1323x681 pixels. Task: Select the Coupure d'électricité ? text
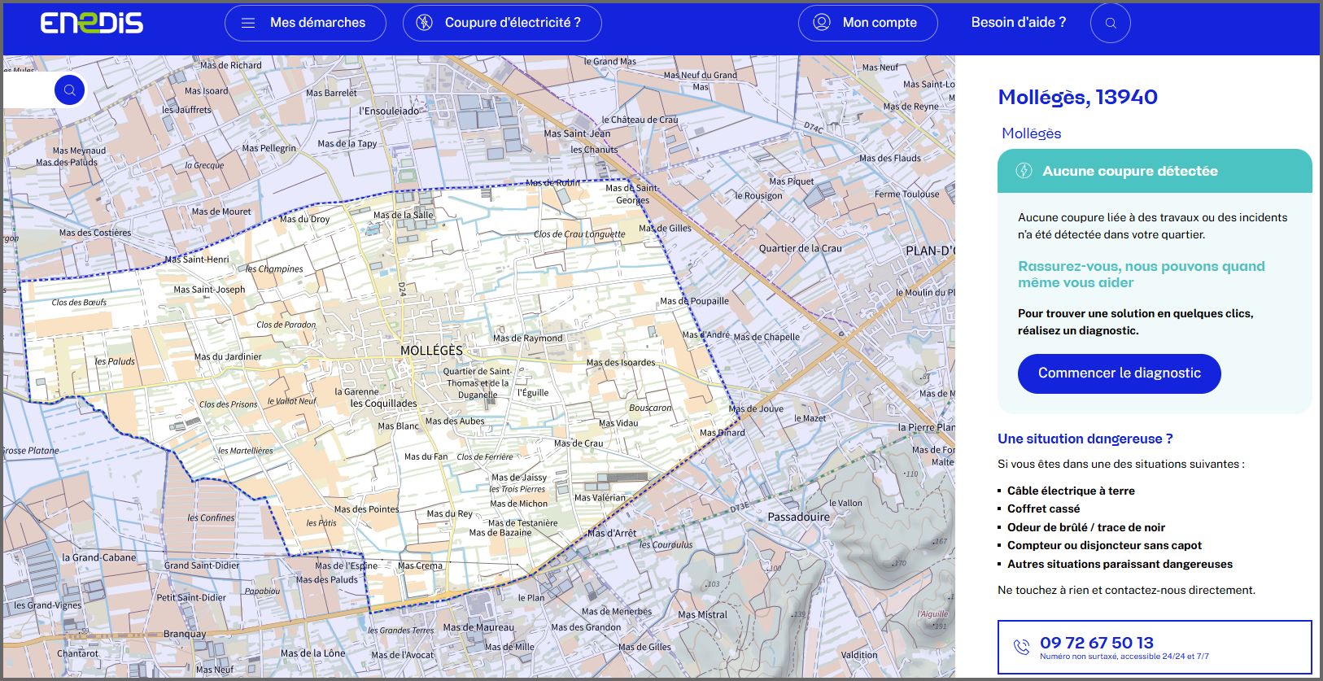coord(513,23)
